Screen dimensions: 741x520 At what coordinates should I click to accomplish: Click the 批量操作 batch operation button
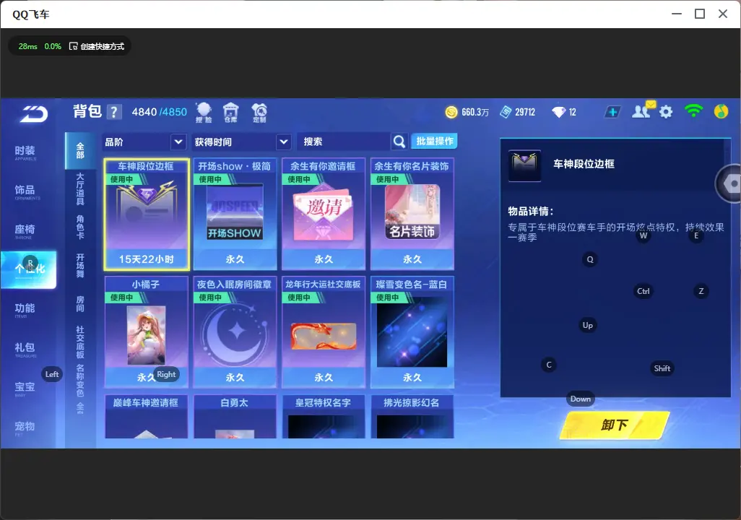click(x=434, y=141)
